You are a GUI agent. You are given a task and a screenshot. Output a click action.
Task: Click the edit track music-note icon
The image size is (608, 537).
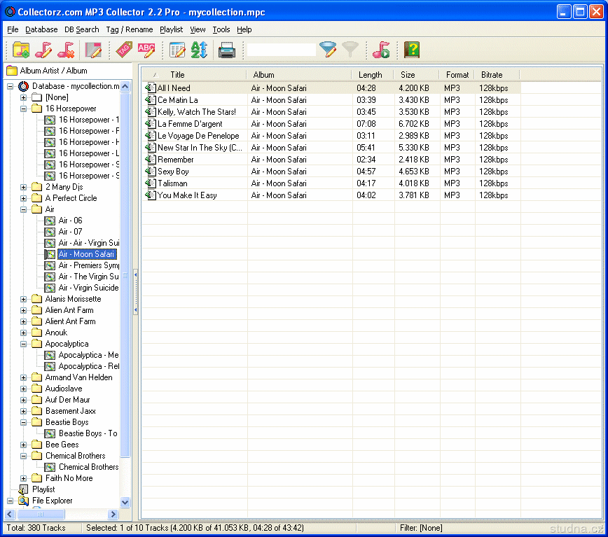pos(43,50)
